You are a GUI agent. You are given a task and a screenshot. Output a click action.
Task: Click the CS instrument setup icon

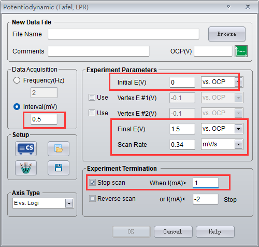coord(26,148)
